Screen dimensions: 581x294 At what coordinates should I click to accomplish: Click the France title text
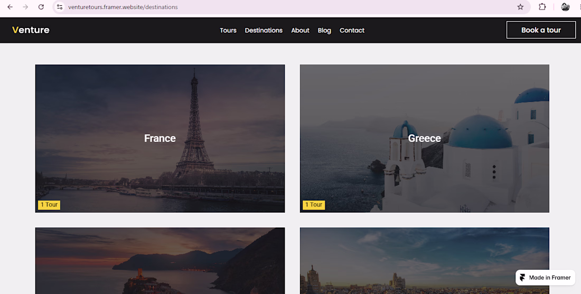pos(160,138)
